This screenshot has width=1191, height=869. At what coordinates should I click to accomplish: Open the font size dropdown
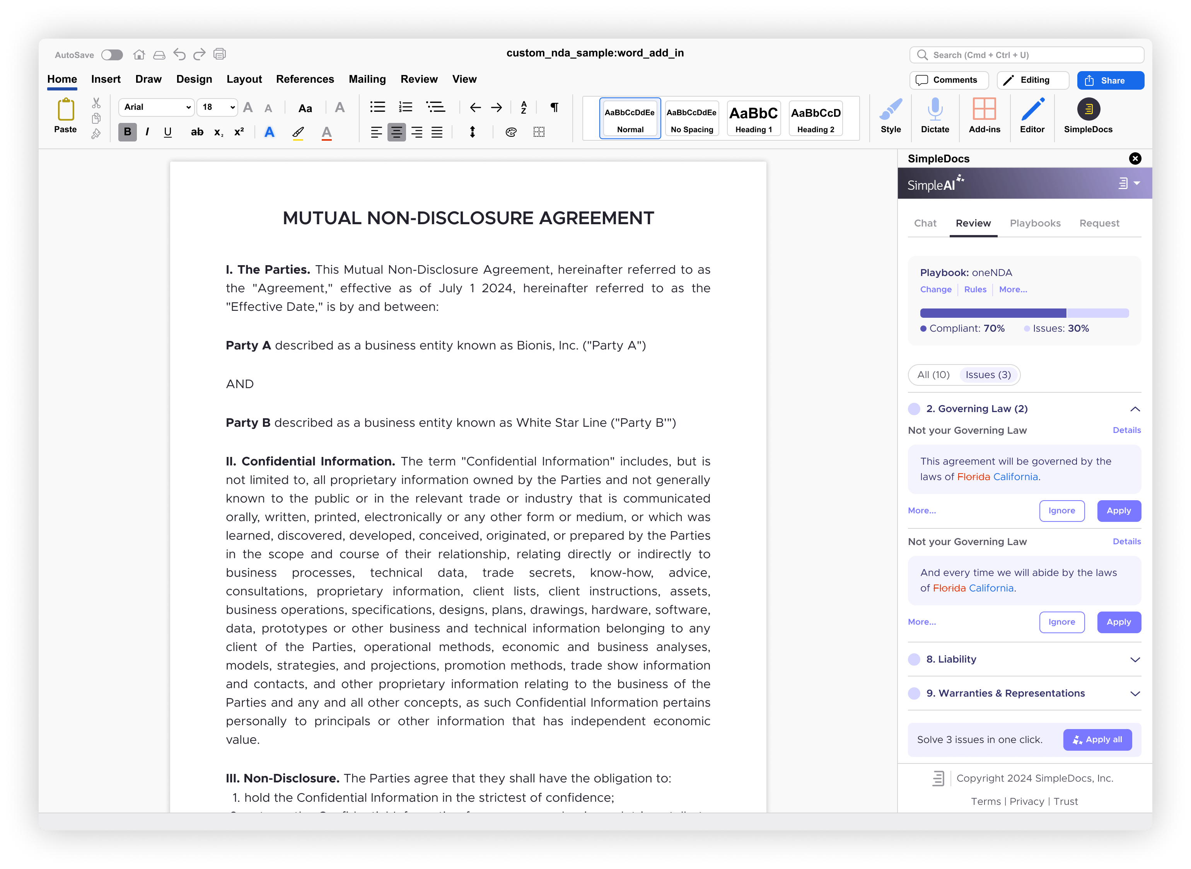(x=217, y=107)
